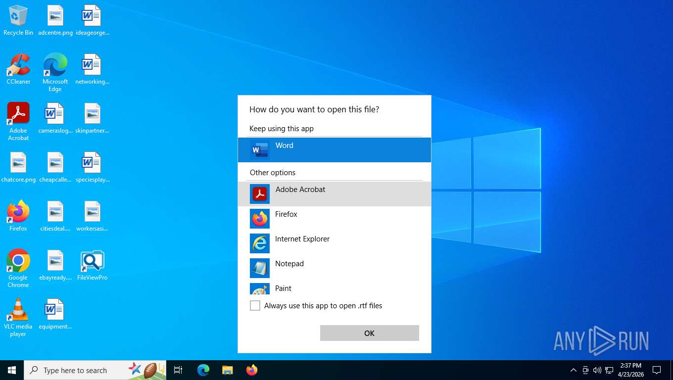The image size is (673, 380).
Task: Open File Explorer from the taskbar
Action: (x=228, y=370)
